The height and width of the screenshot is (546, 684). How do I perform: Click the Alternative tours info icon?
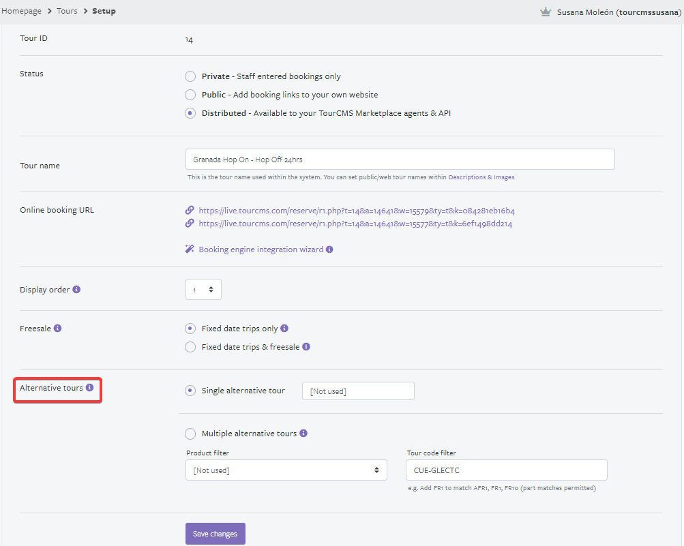[89, 387]
